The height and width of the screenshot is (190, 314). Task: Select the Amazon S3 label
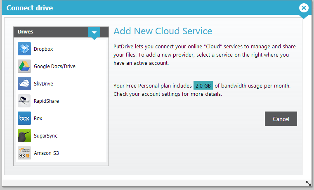(x=46, y=153)
